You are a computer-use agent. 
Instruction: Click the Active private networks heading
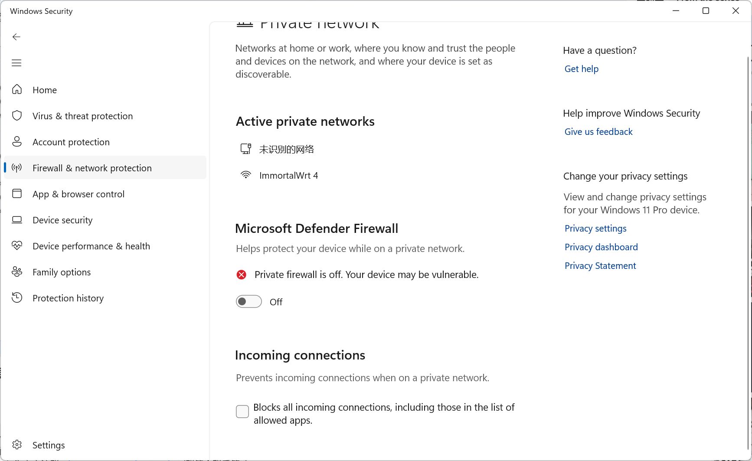[x=305, y=121]
